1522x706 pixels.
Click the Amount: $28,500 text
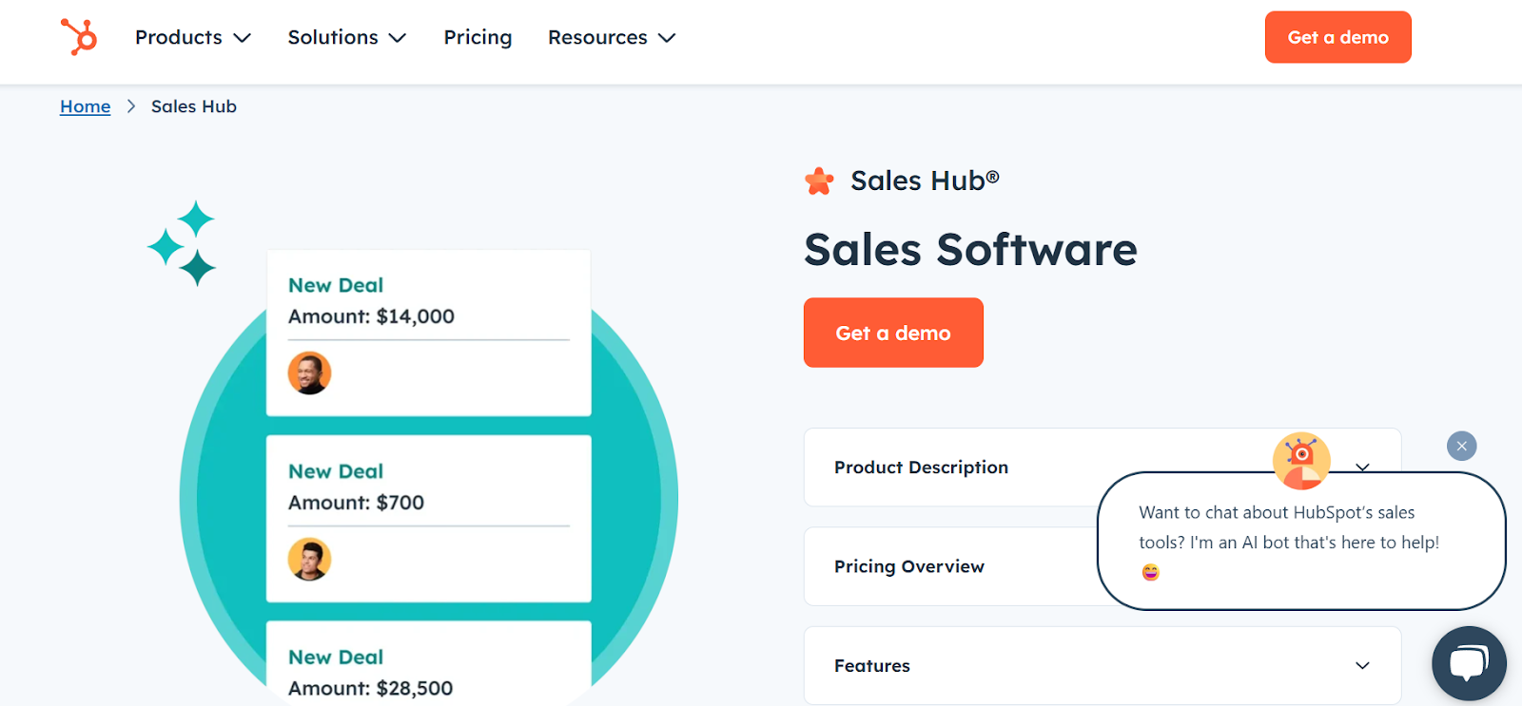pos(370,688)
